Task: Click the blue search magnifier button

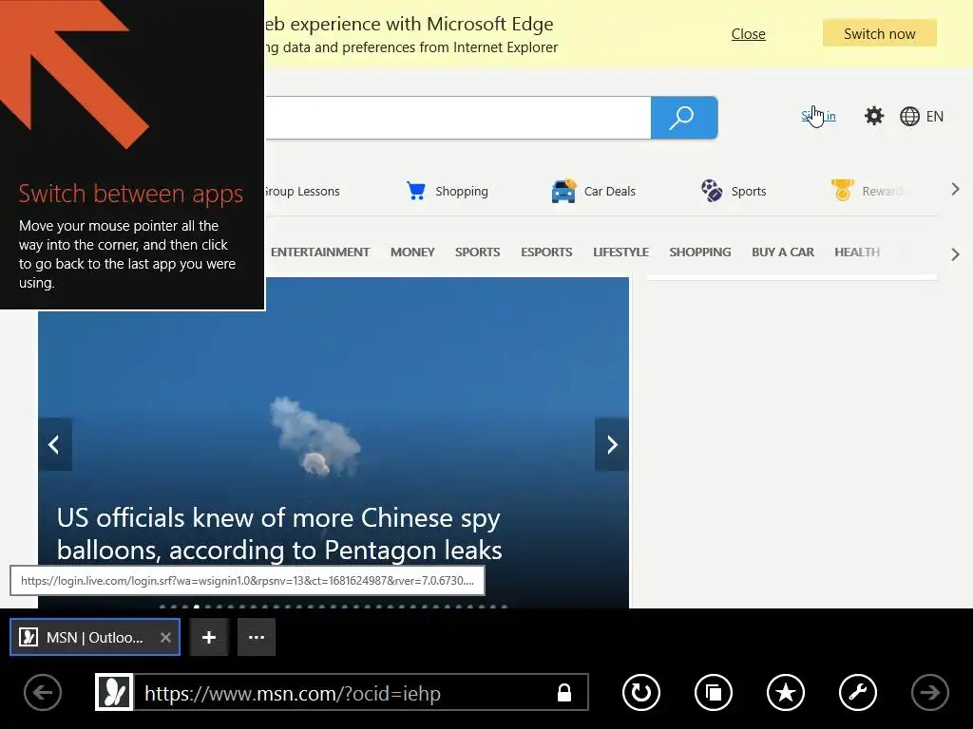Action: point(684,118)
